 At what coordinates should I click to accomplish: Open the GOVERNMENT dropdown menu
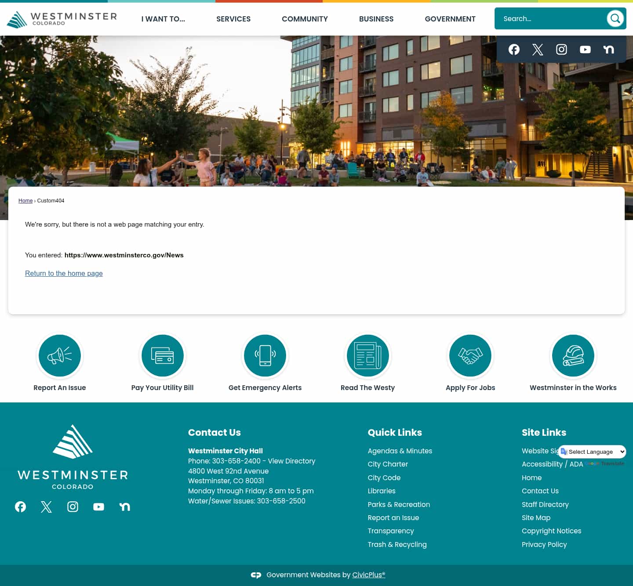tap(450, 19)
